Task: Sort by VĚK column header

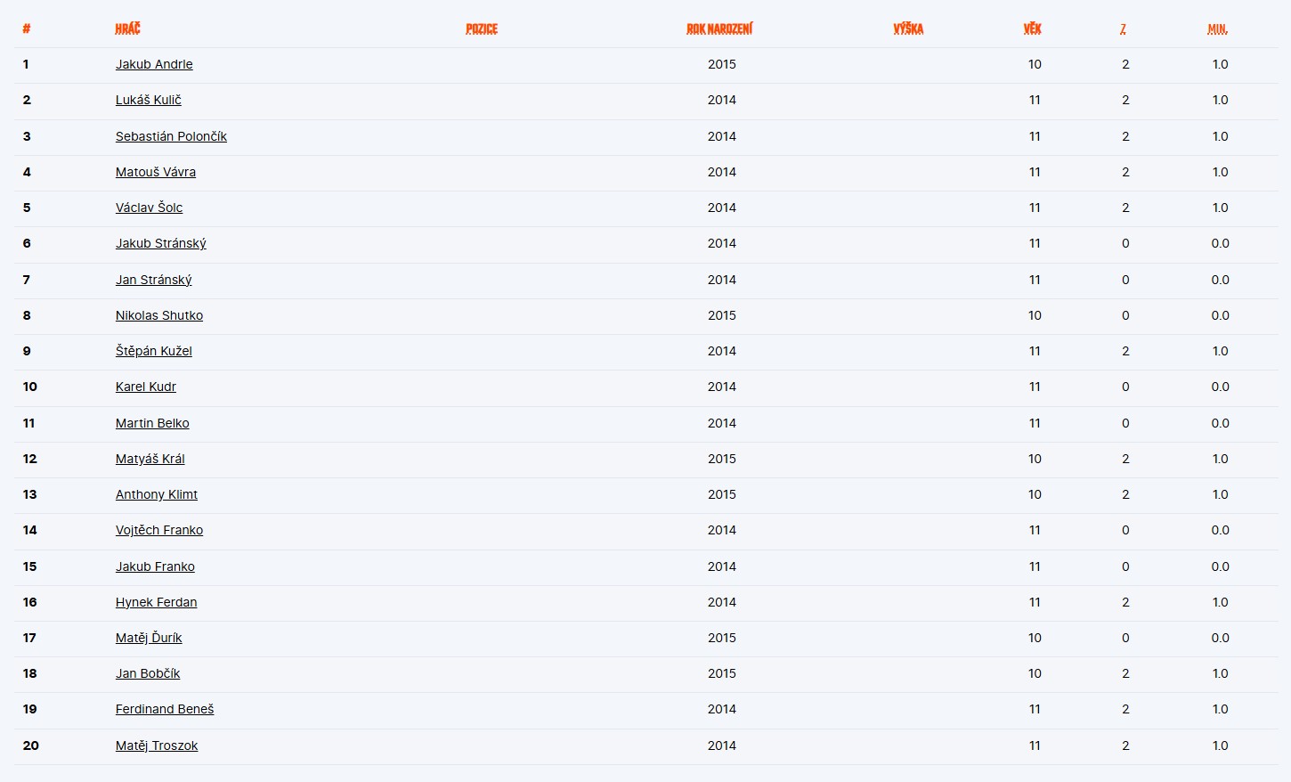Action: pos(1033,29)
